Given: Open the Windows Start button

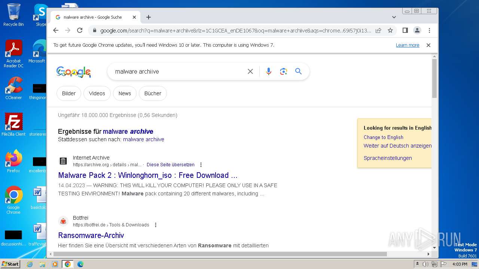Looking at the screenshot, I should [x=10, y=264].
